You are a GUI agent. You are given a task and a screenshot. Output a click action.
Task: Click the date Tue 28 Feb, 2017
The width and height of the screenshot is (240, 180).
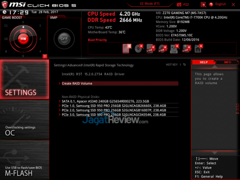tap(45, 12)
